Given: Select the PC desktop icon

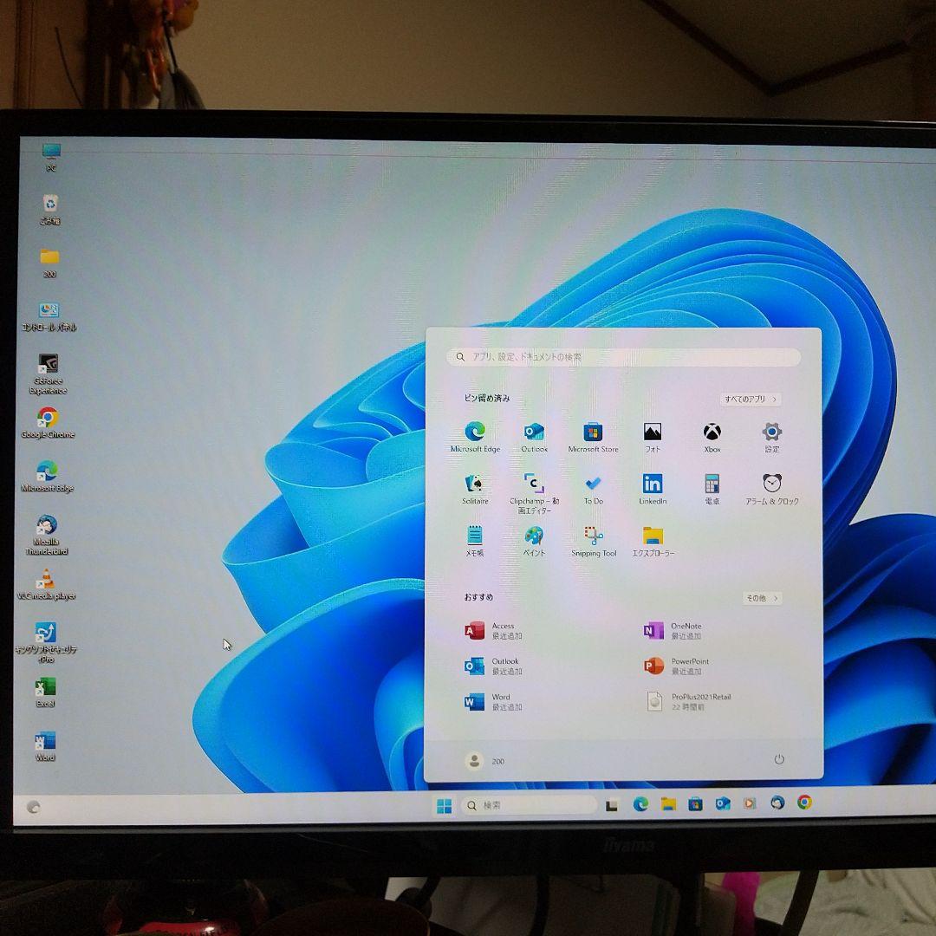Looking at the screenshot, I should click(x=51, y=158).
